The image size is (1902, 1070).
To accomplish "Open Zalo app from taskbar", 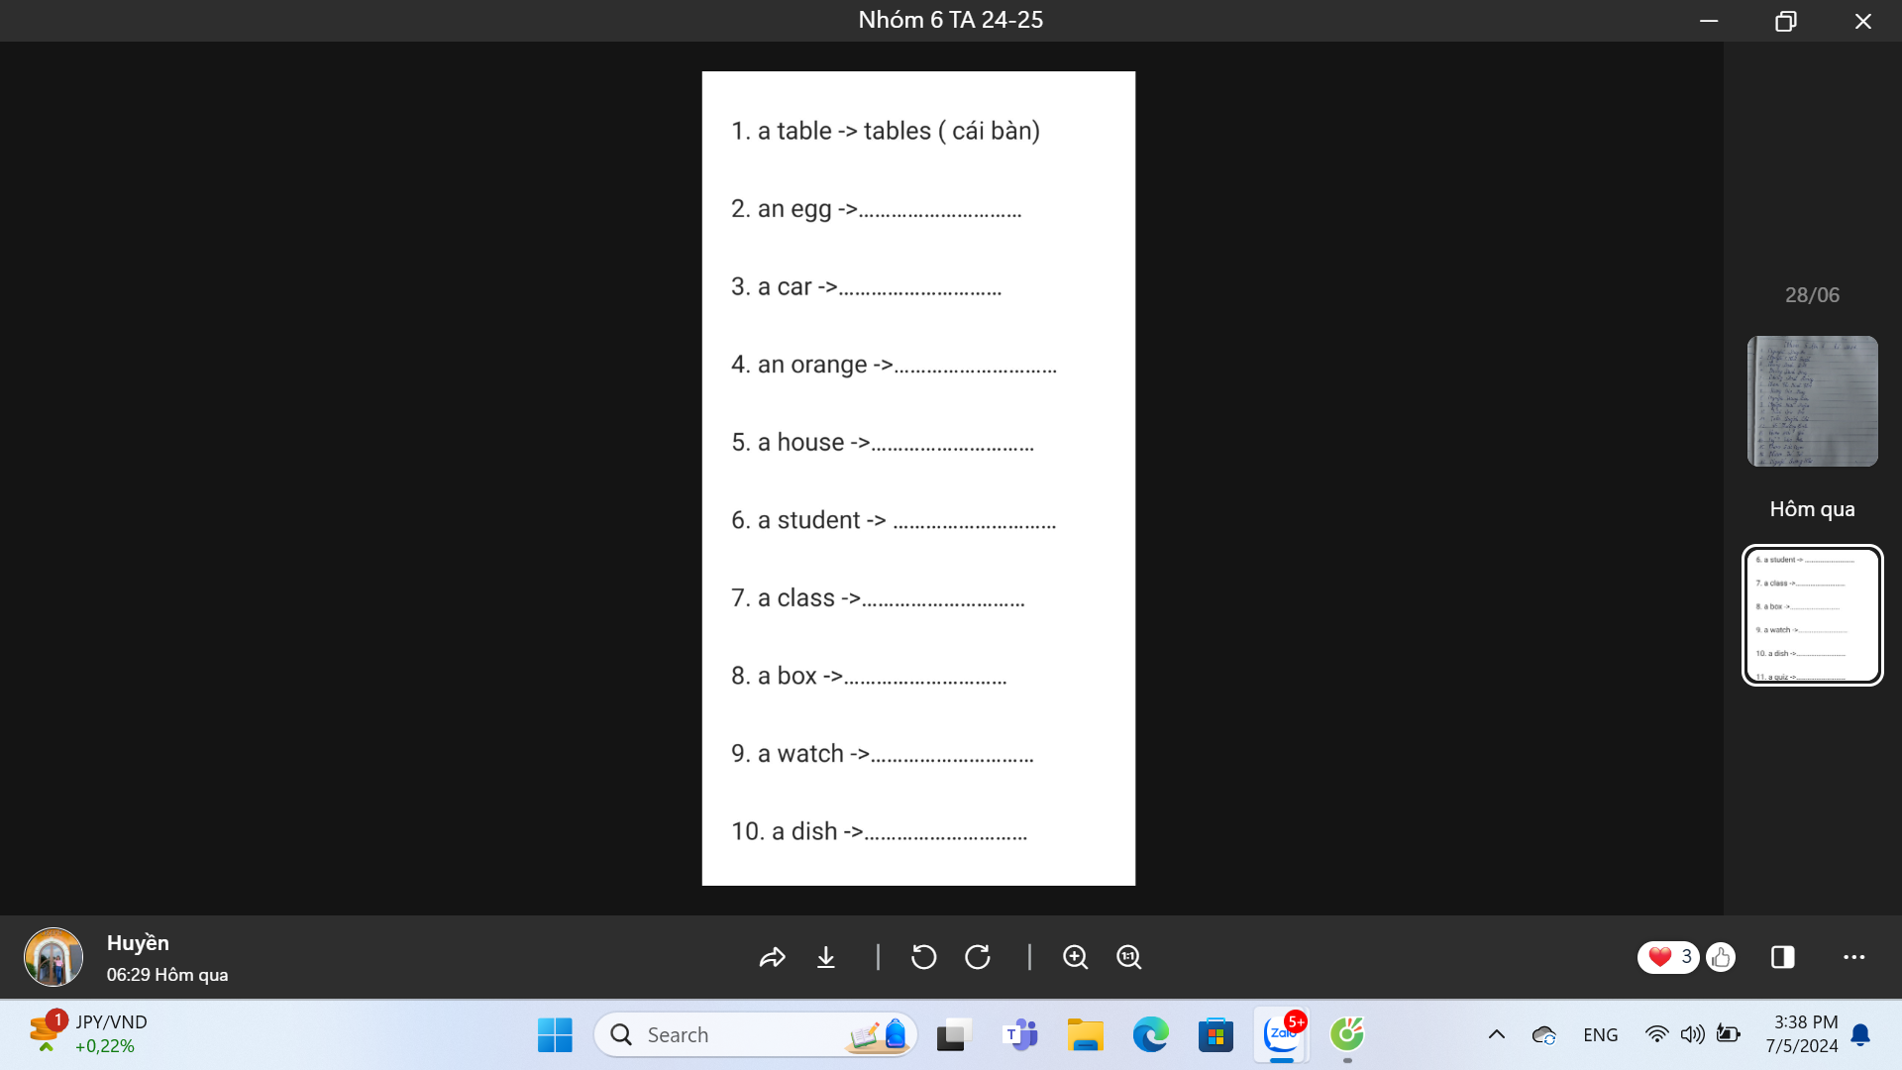I will [1282, 1033].
